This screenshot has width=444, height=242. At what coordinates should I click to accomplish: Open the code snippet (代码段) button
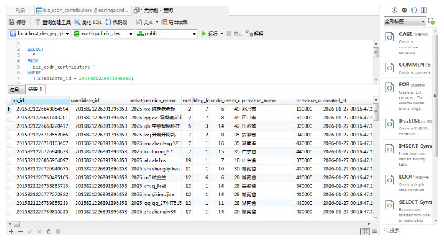tap(117, 22)
